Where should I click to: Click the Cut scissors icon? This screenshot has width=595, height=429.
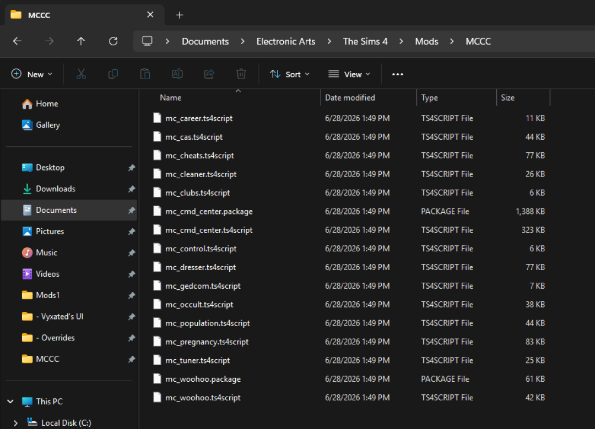(81, 74)
